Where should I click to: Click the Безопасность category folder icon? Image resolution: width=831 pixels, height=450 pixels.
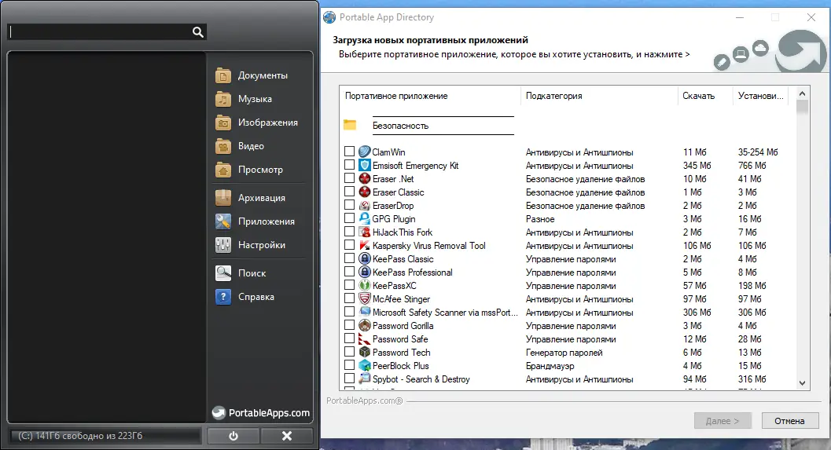(x=350, y=125)
